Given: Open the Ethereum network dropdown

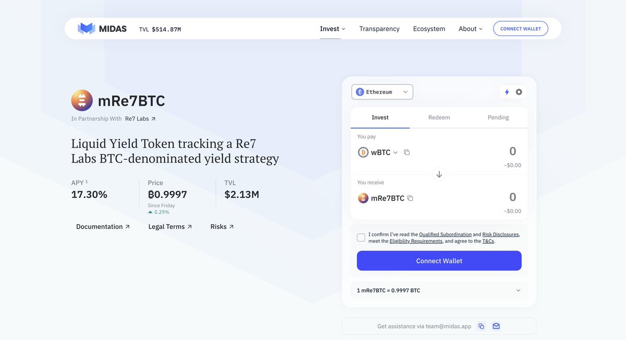Looking at the screenshot, I should click(x=382, y=92).
